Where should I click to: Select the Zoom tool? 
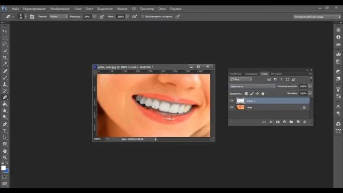(5, 158)
